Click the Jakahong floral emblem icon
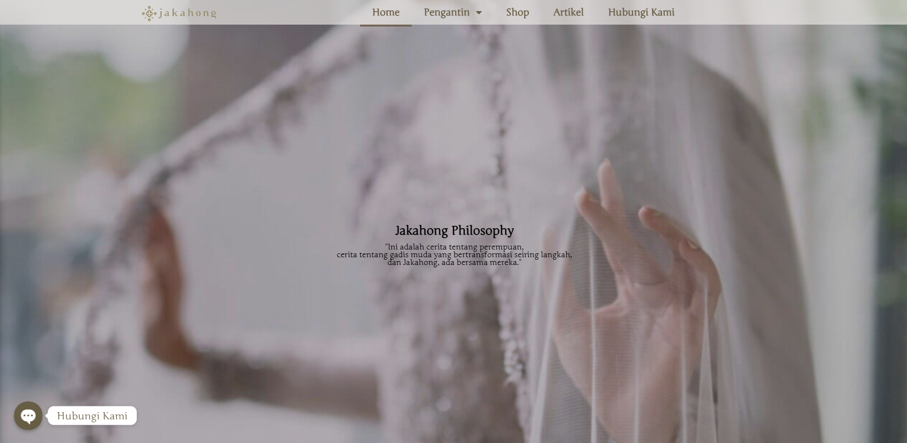The width and height of the screenshot is (907, 443). tap(149, 13)
